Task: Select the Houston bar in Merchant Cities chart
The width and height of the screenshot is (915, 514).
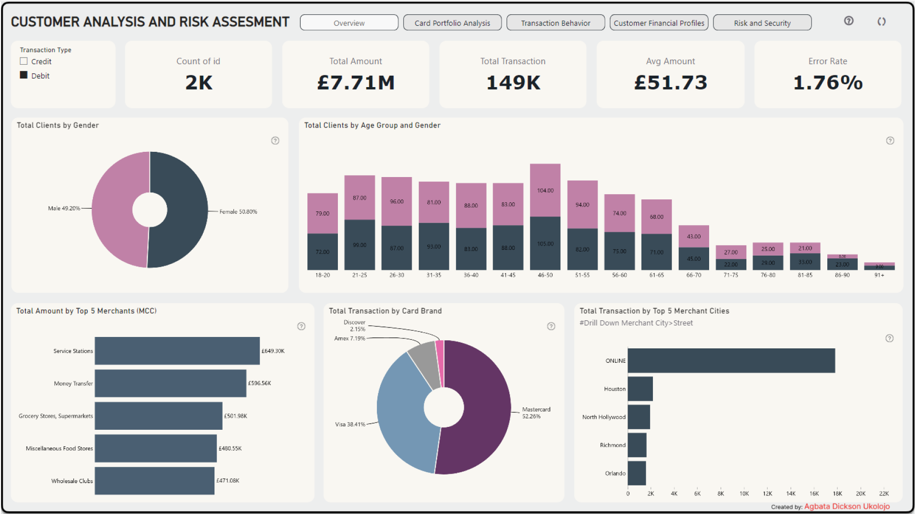Action: pos(640,389)
